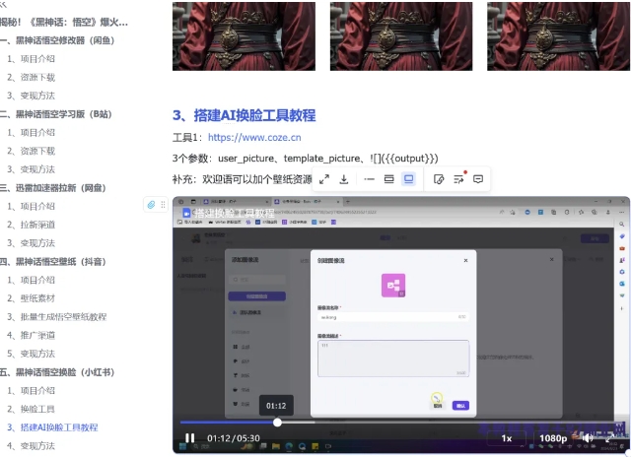Add a comment via the toolbar comment icon
631x457 pixels.
[x=478, y=179]
